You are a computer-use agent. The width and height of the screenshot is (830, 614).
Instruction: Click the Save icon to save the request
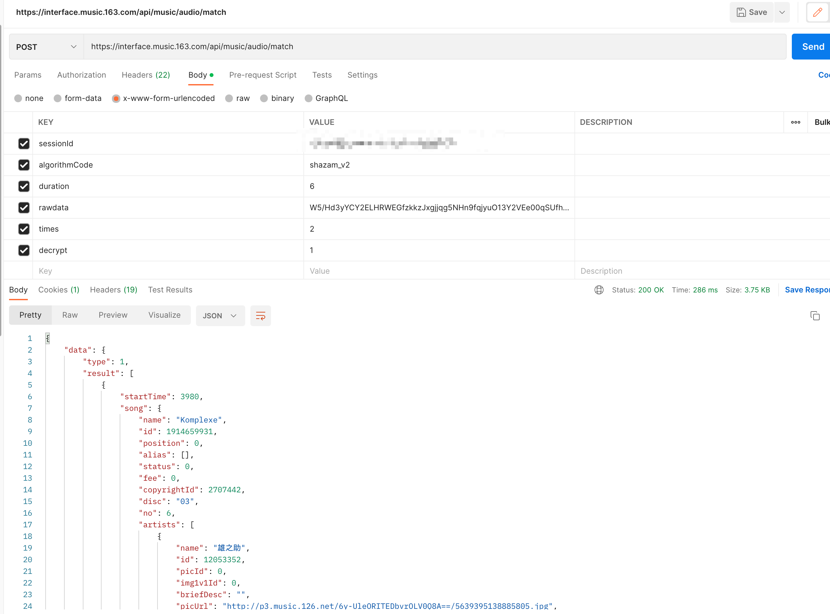tap(751, 12)
